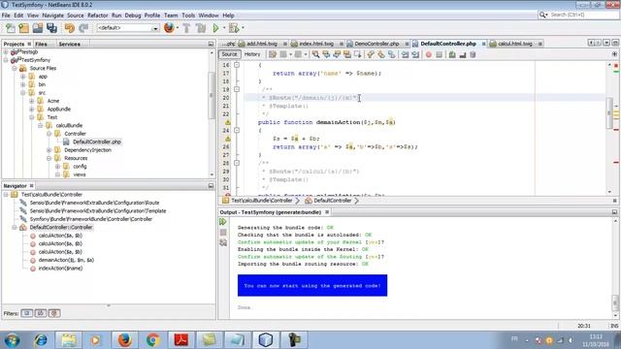Collapse the Source Files tree node
Screen dimensions: 621x349
tap(15, 69)
